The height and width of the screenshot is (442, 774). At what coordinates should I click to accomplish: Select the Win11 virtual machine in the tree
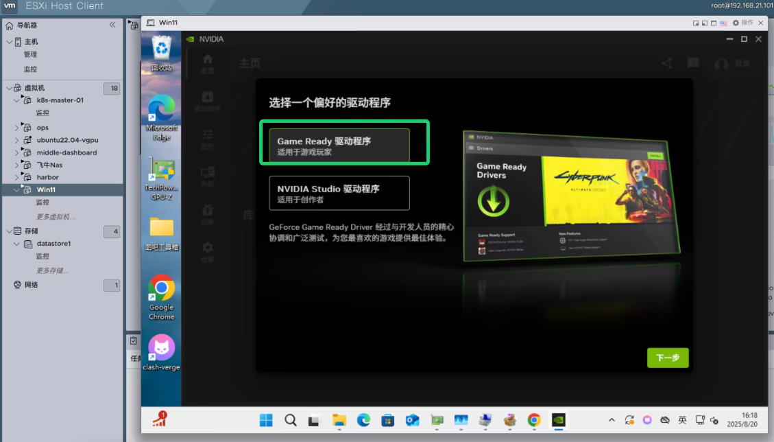point(46,190)
